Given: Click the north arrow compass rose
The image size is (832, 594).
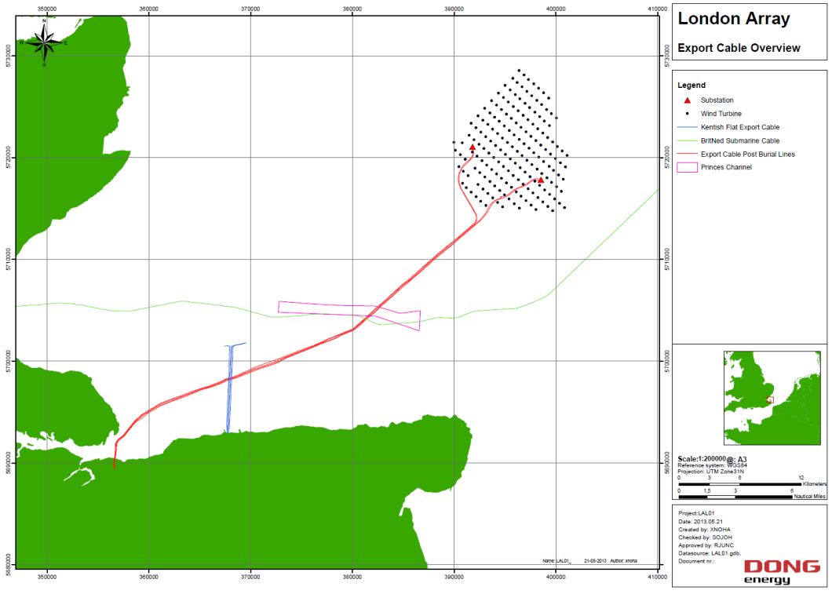Looking at the screenshot, I should coord(44,43).
